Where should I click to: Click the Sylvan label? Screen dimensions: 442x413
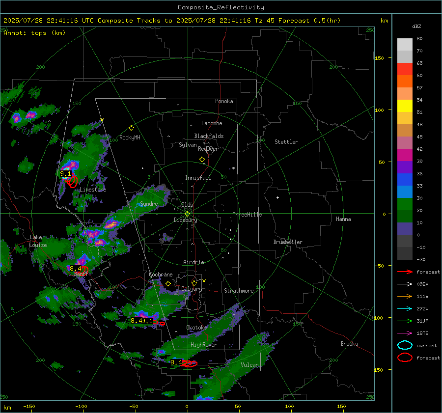click(x=188, y=145)
